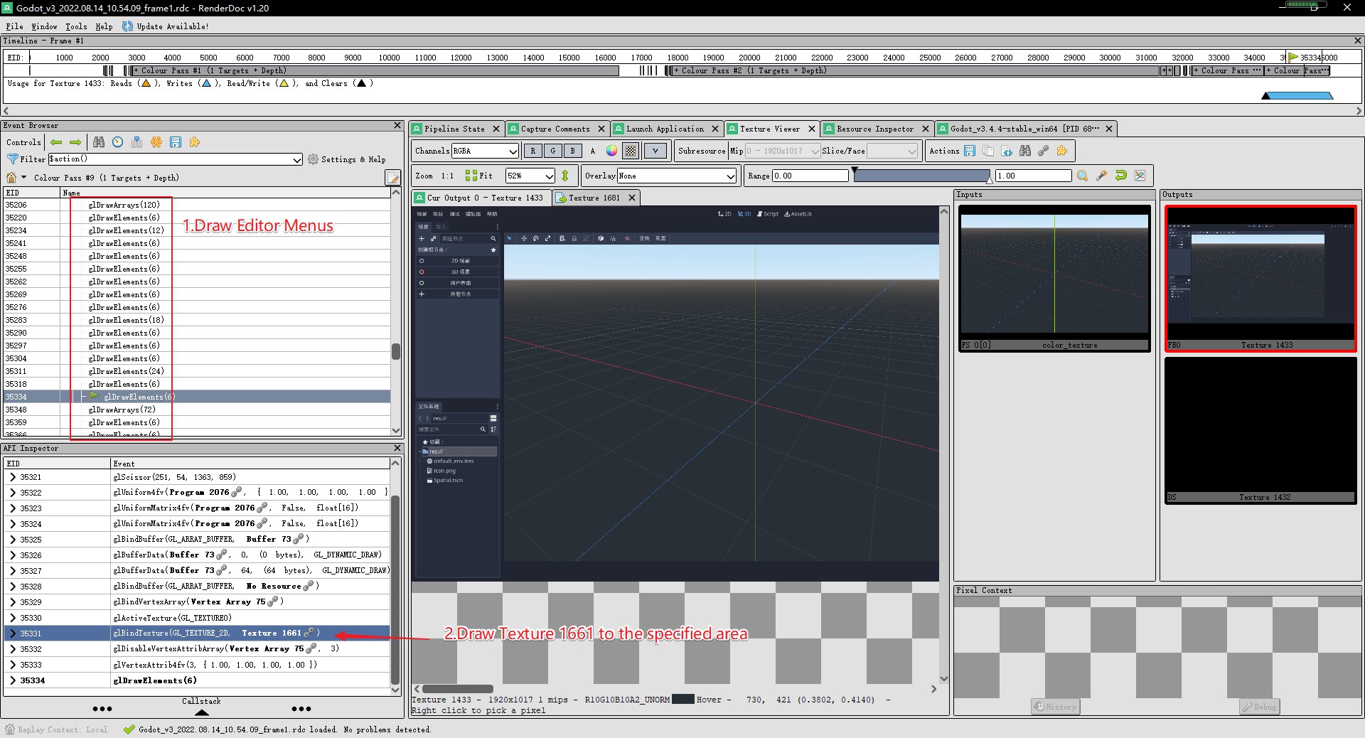Viewport: 1365px width, 738px height.
Task: Toggle zoom 1:1 button
Action: 447,176
